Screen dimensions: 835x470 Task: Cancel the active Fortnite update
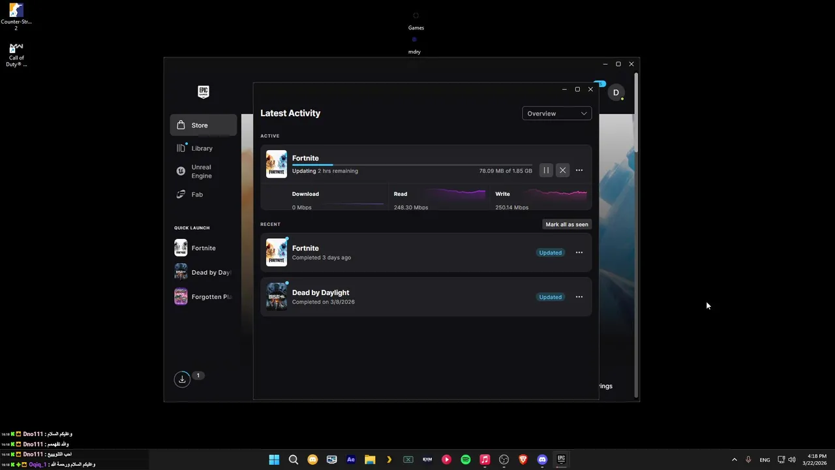(x=562, y=170)
